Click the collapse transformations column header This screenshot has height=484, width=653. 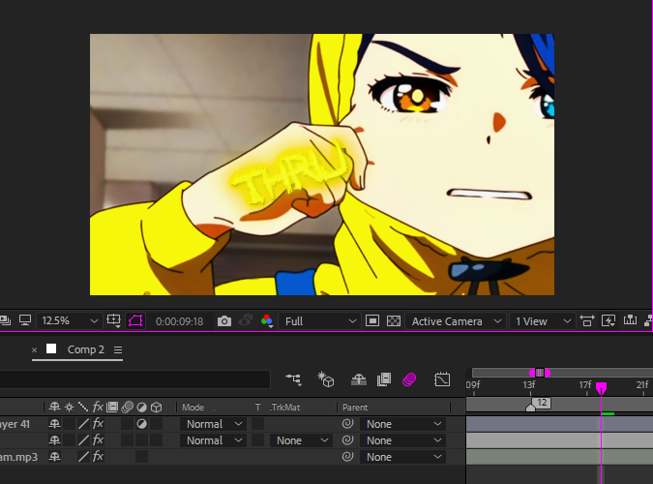pos(69,407)
